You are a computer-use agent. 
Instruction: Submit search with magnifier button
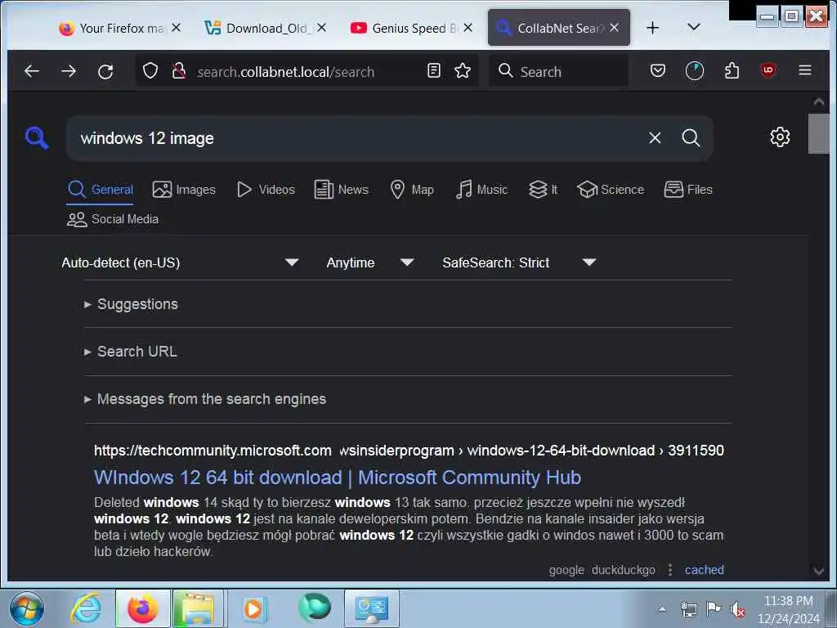pyautogui.click(x=691, y=137)
